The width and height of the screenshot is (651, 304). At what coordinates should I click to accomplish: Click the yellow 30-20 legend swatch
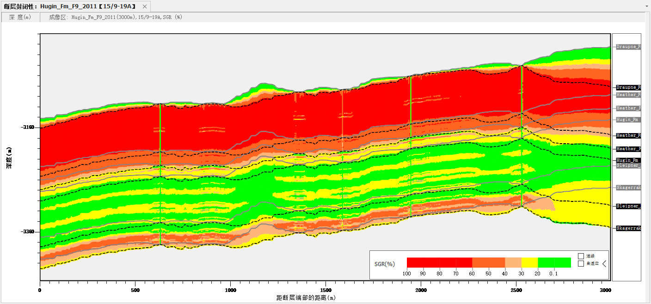(x=530, y=262)
